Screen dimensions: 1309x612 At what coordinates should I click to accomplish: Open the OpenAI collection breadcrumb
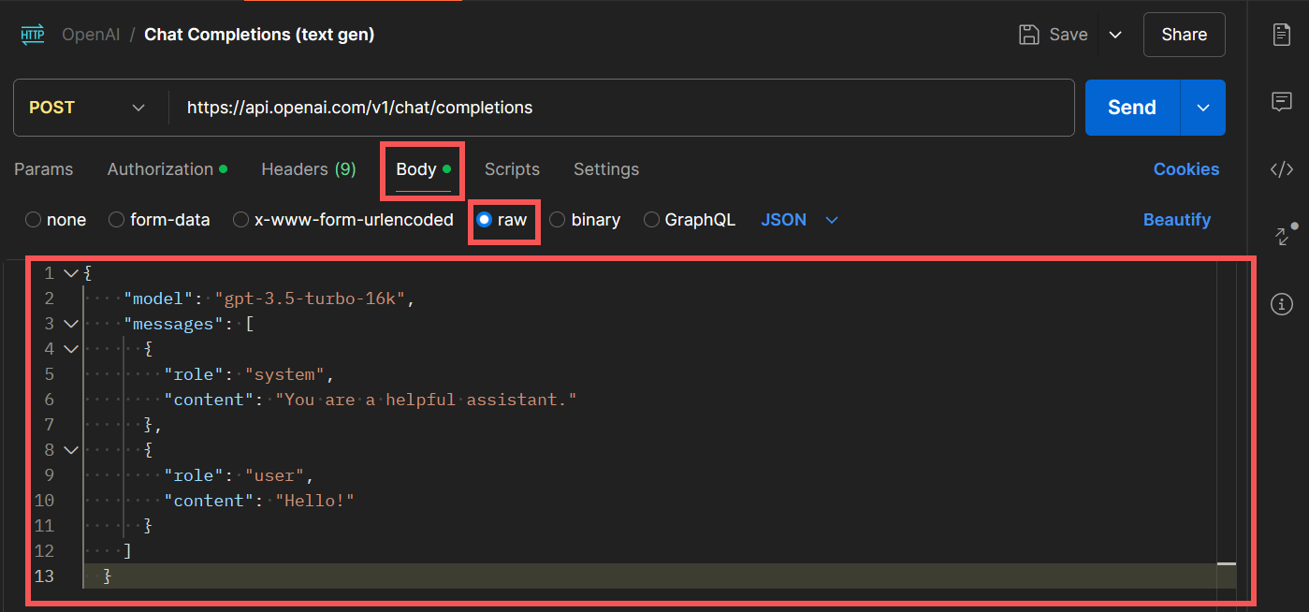tap(91, 35)
